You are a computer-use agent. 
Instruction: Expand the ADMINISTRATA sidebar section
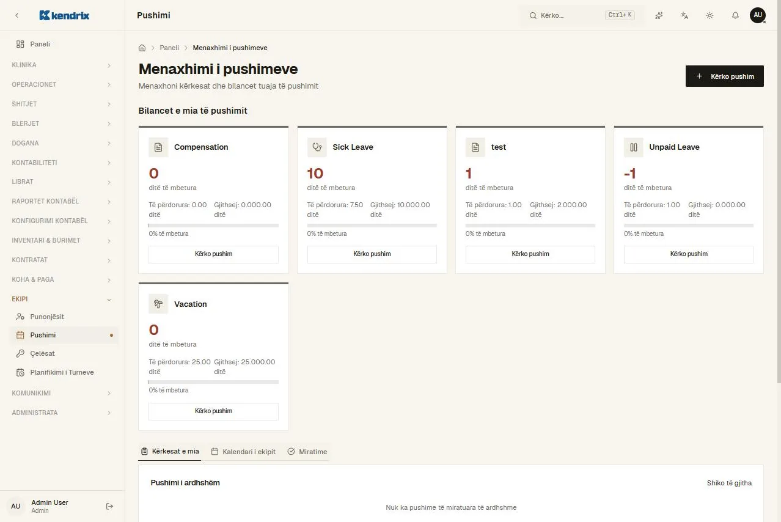62,413
